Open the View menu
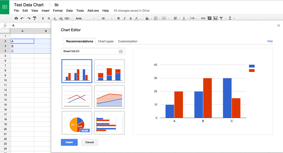Screen dimensions: 283x153 coord(35,11)
